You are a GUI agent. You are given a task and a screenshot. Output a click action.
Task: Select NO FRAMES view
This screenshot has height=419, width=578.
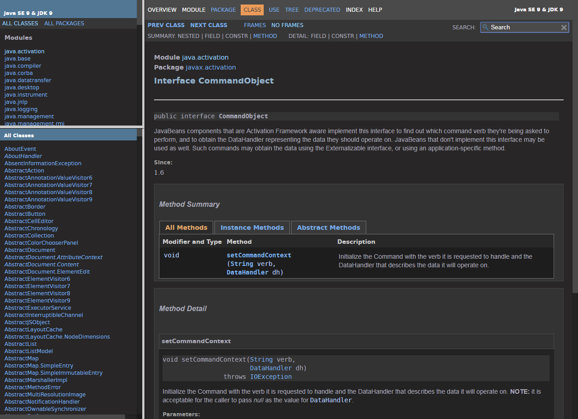[287, 25]
